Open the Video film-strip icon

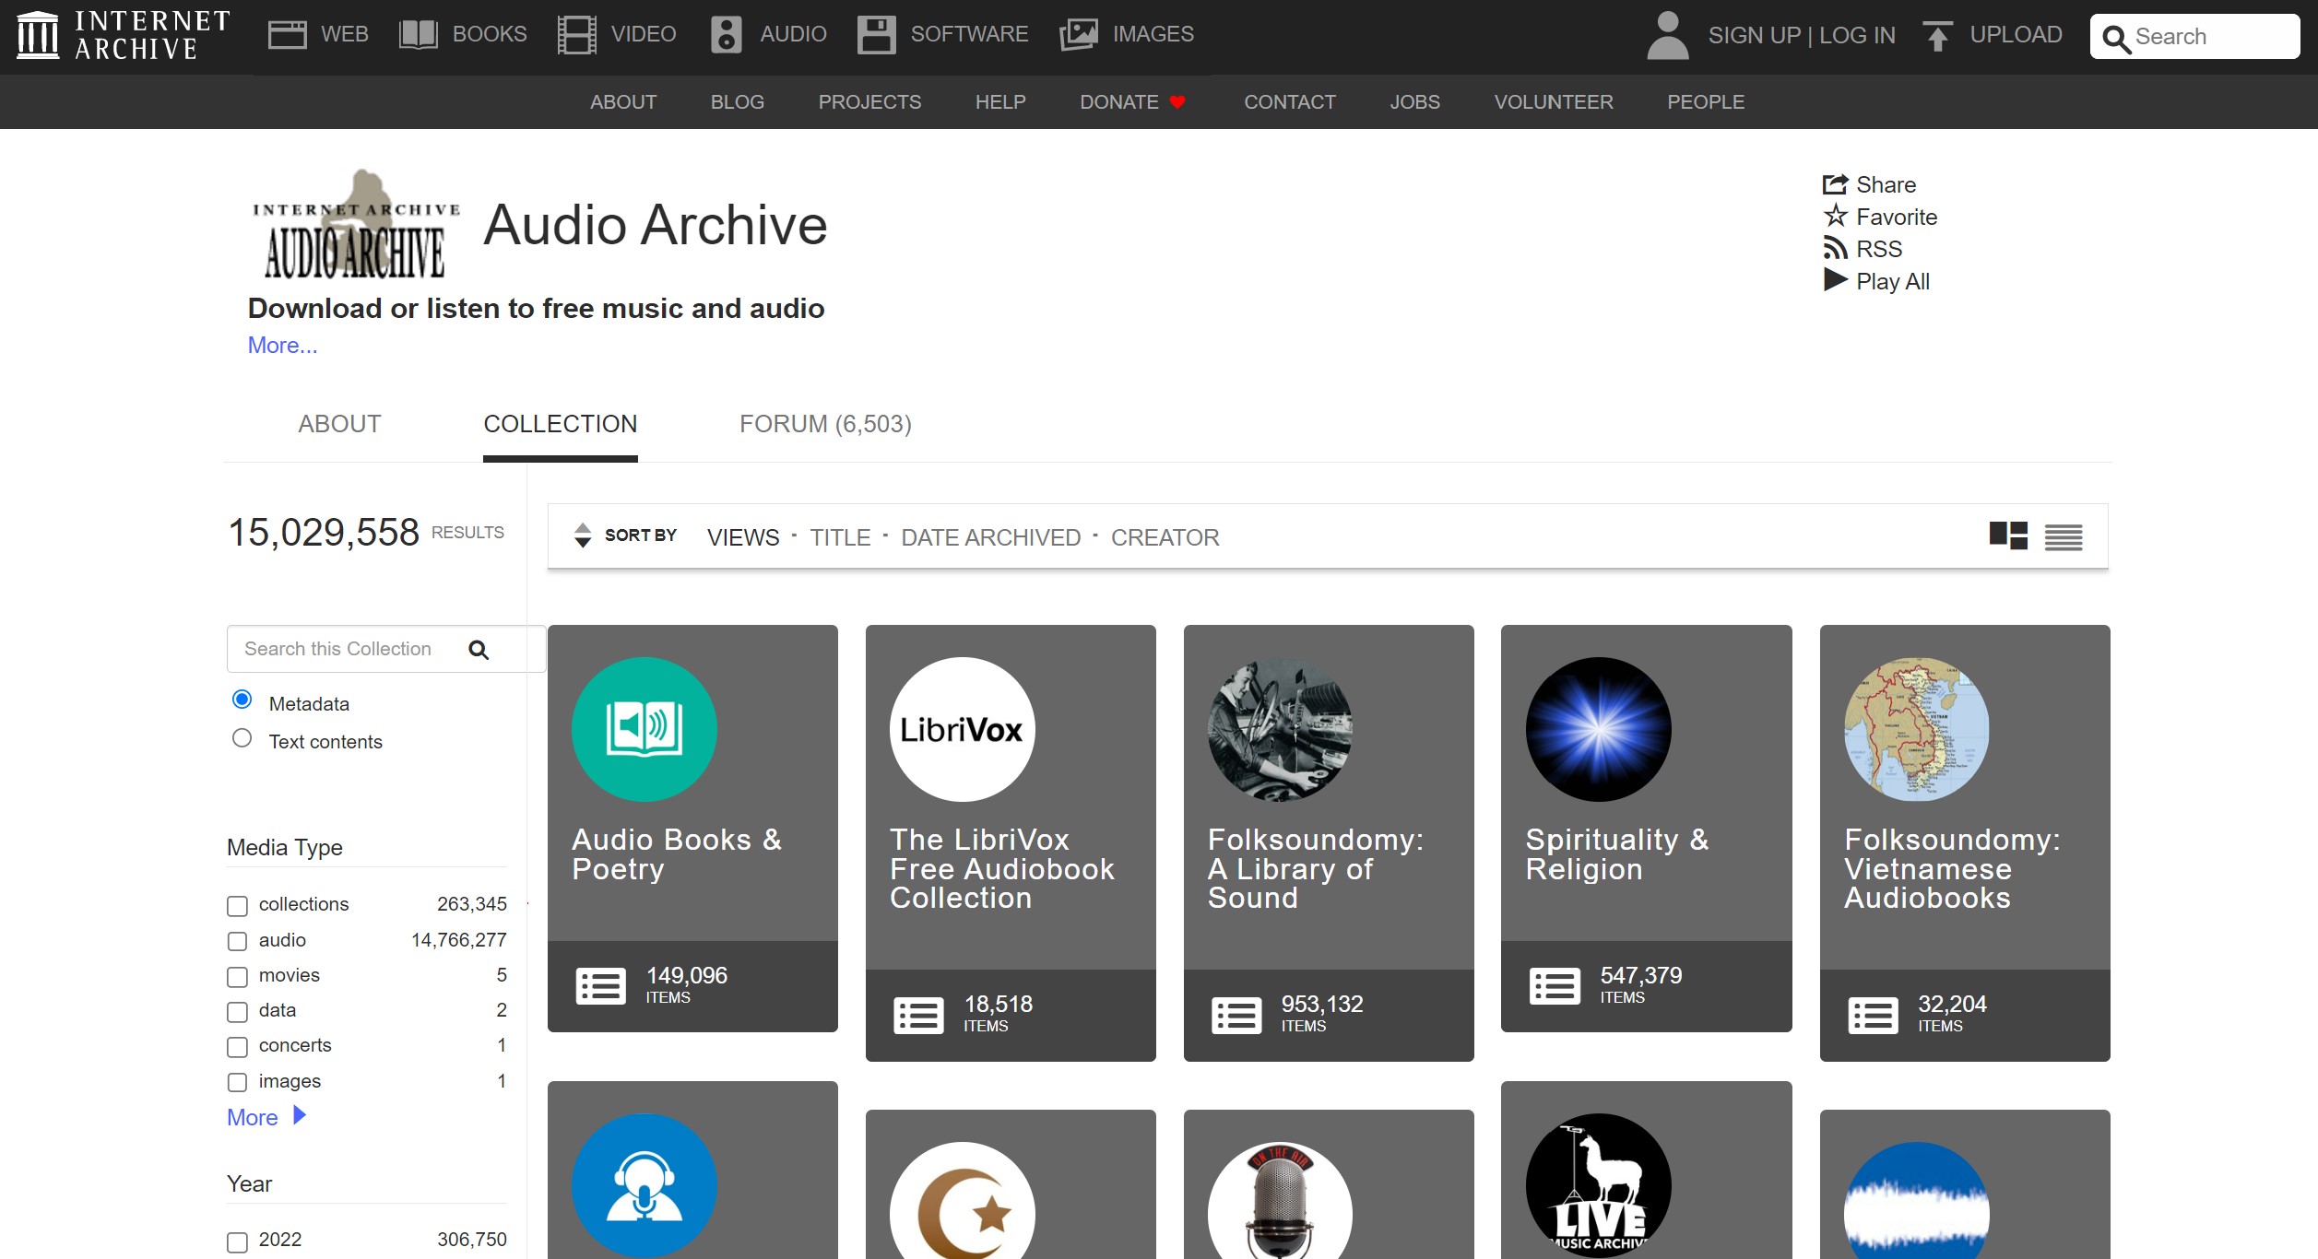pos(577,35)
